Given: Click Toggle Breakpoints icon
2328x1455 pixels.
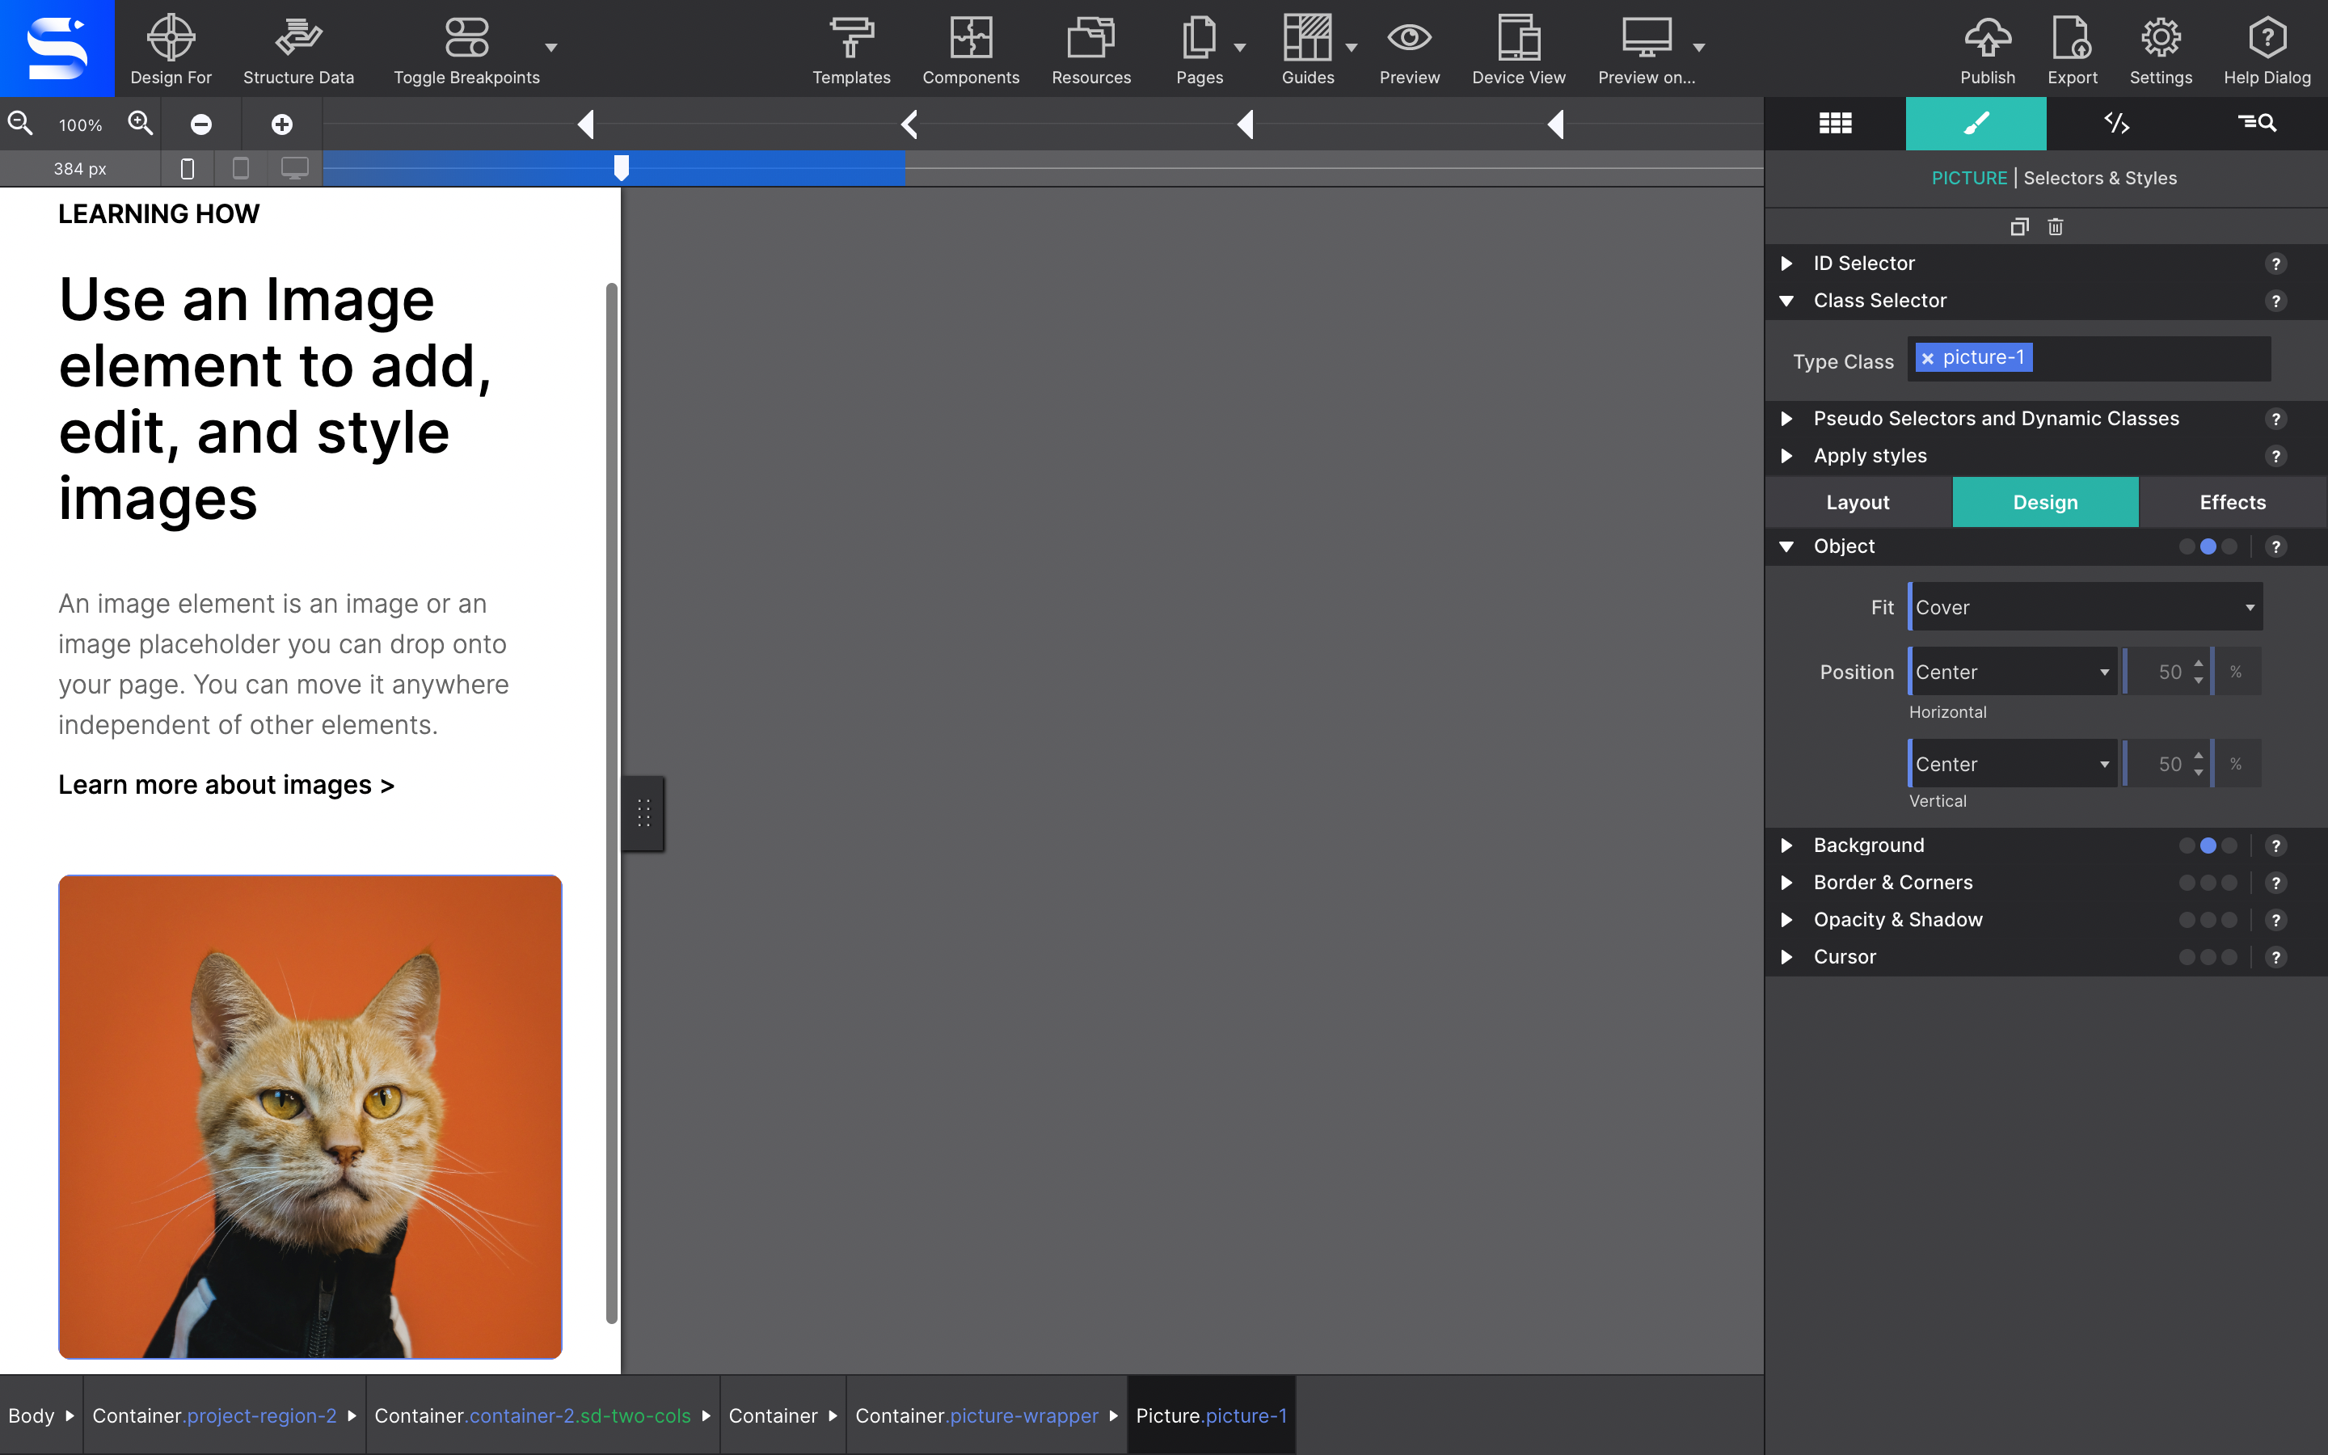Looking at the screenshot, I should coord(466,39).
